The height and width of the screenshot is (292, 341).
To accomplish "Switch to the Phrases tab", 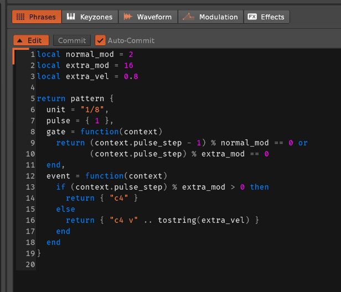I will [x=37, y=17].
